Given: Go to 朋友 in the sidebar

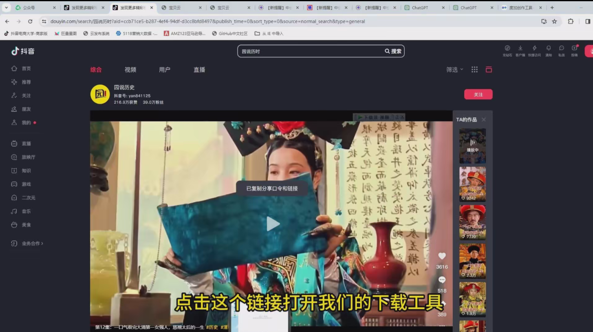Looking at the screenshot, I should pyautogui.click(x=21, y=109).
